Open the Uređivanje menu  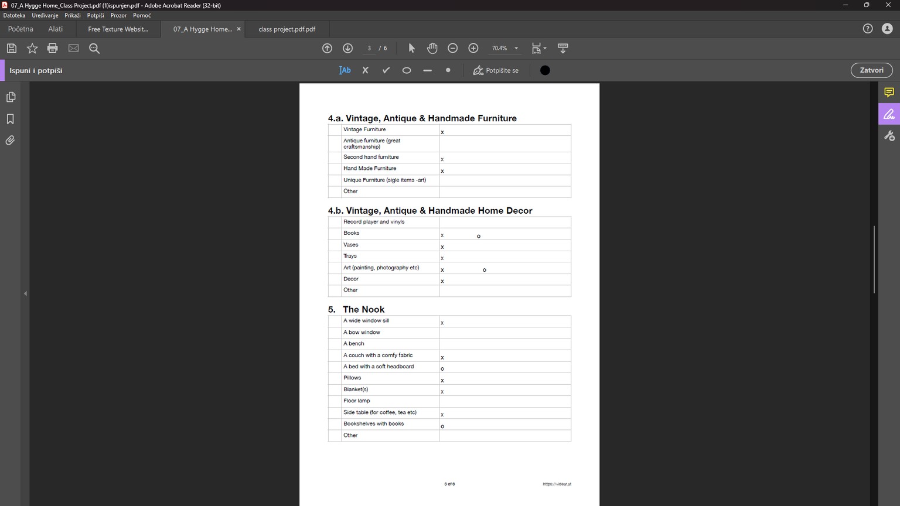pos(45,15)
